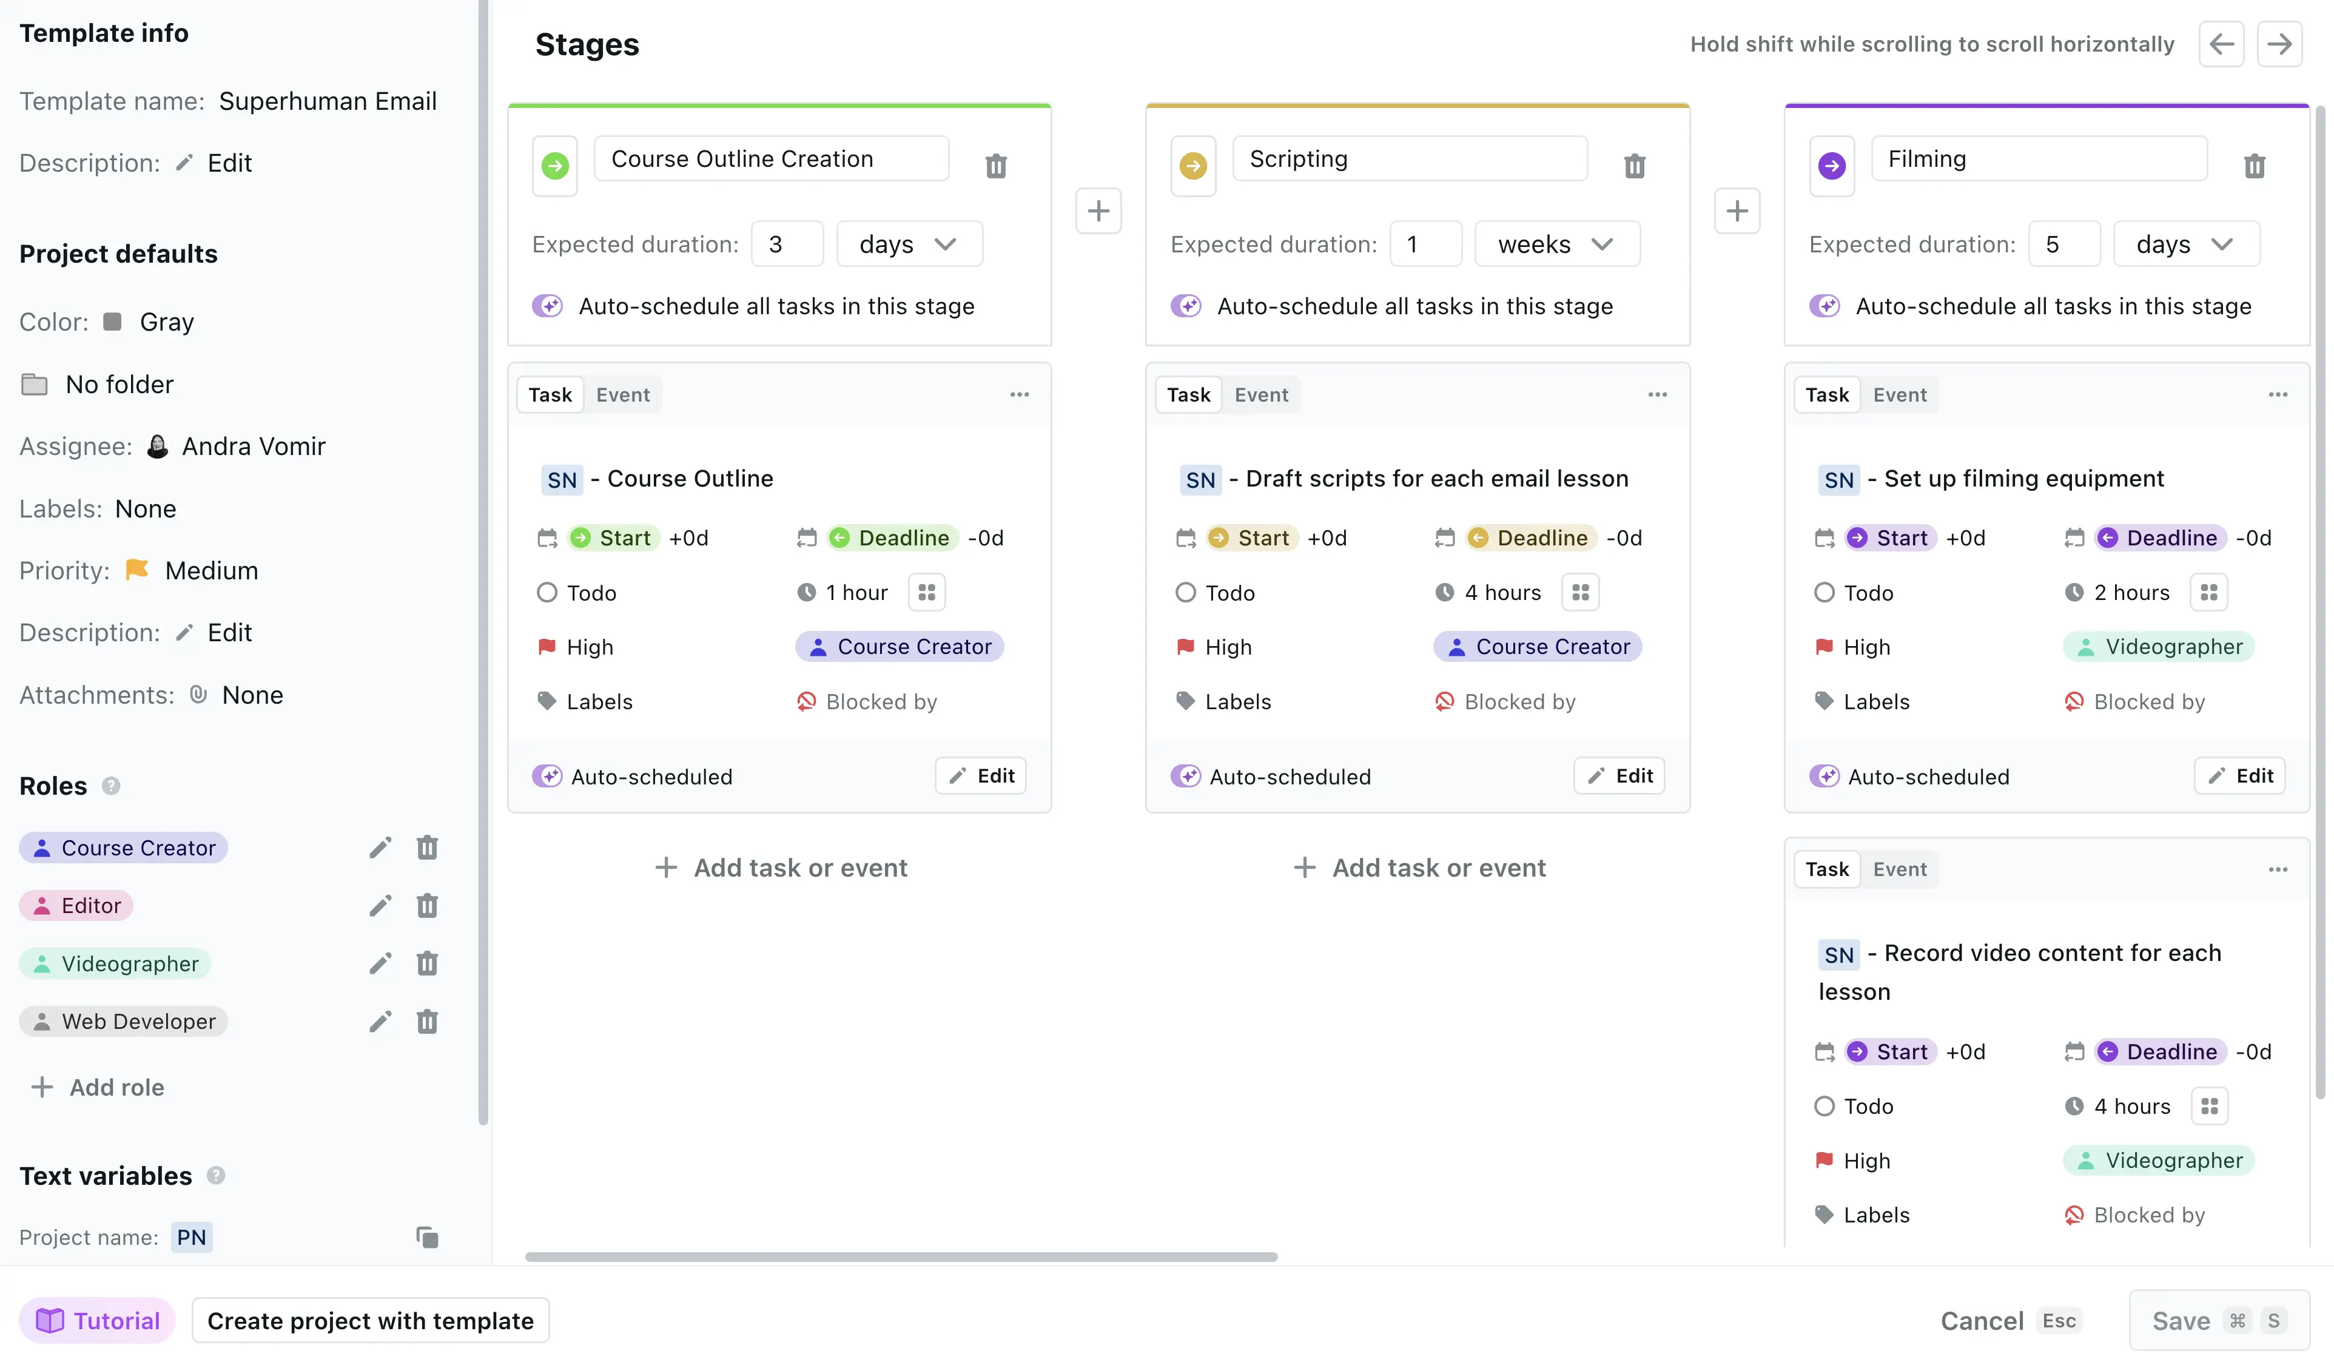
Task: Toggle Todo status circle on Course Outline task
Action: click(x=547, y=592)
